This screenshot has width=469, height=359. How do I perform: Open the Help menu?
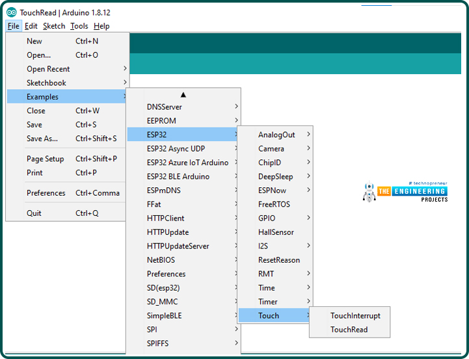click(101, 26)
